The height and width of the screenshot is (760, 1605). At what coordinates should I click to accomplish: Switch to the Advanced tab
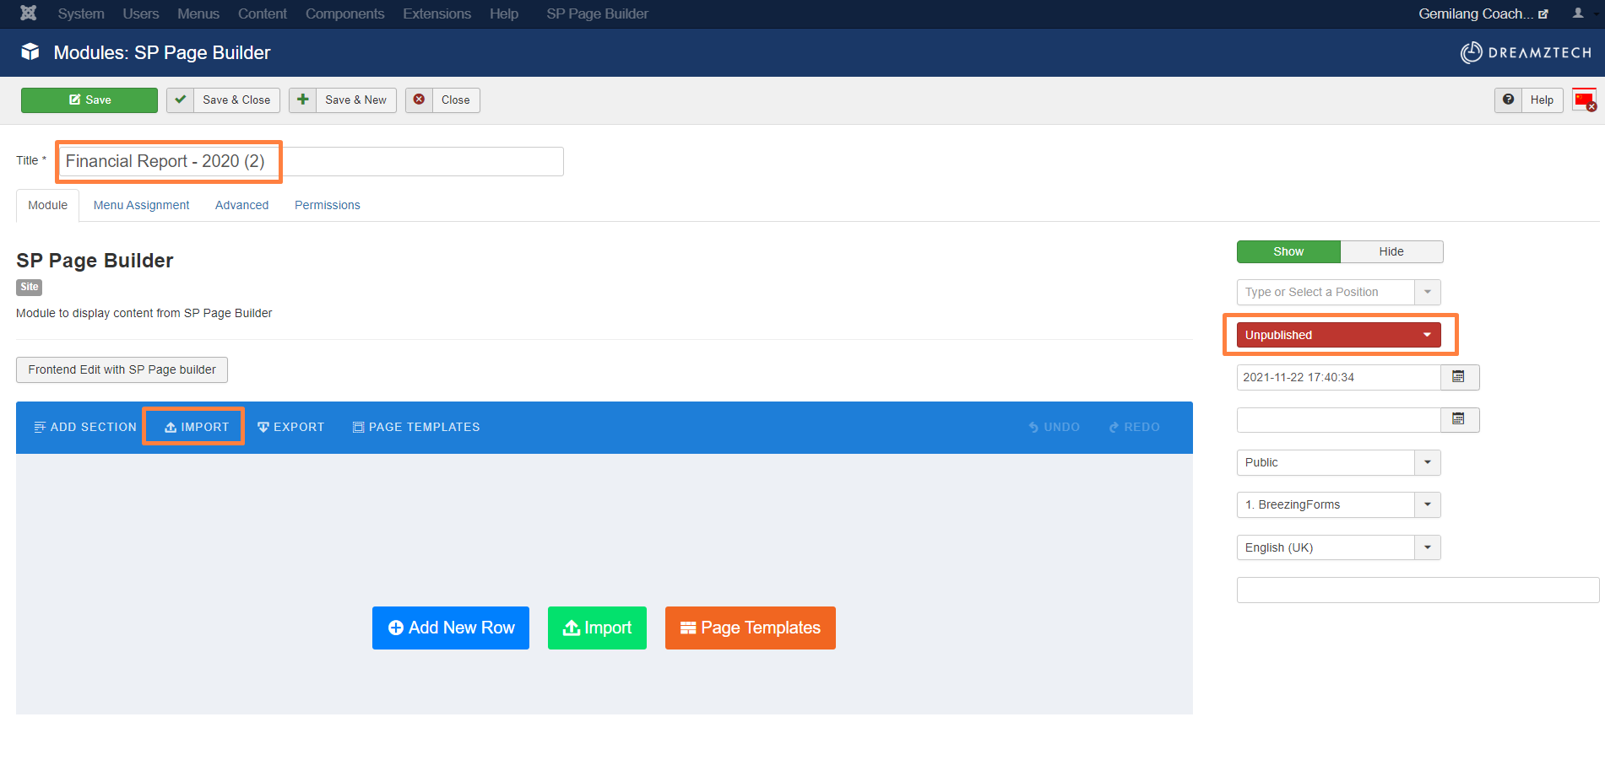[x=241, y=205]
